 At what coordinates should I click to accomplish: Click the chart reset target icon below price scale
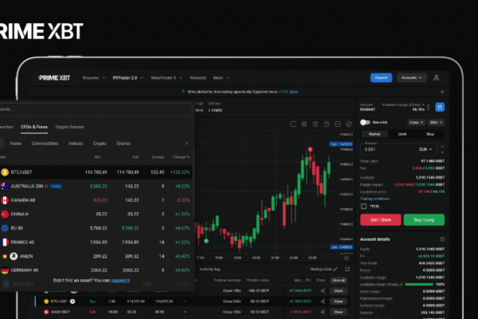tap(347, 258)
